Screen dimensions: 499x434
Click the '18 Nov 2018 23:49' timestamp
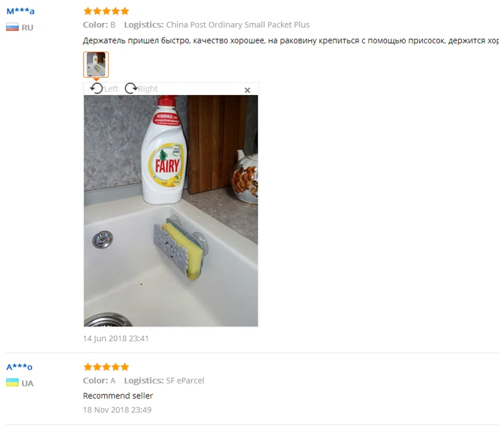(117, 410)
